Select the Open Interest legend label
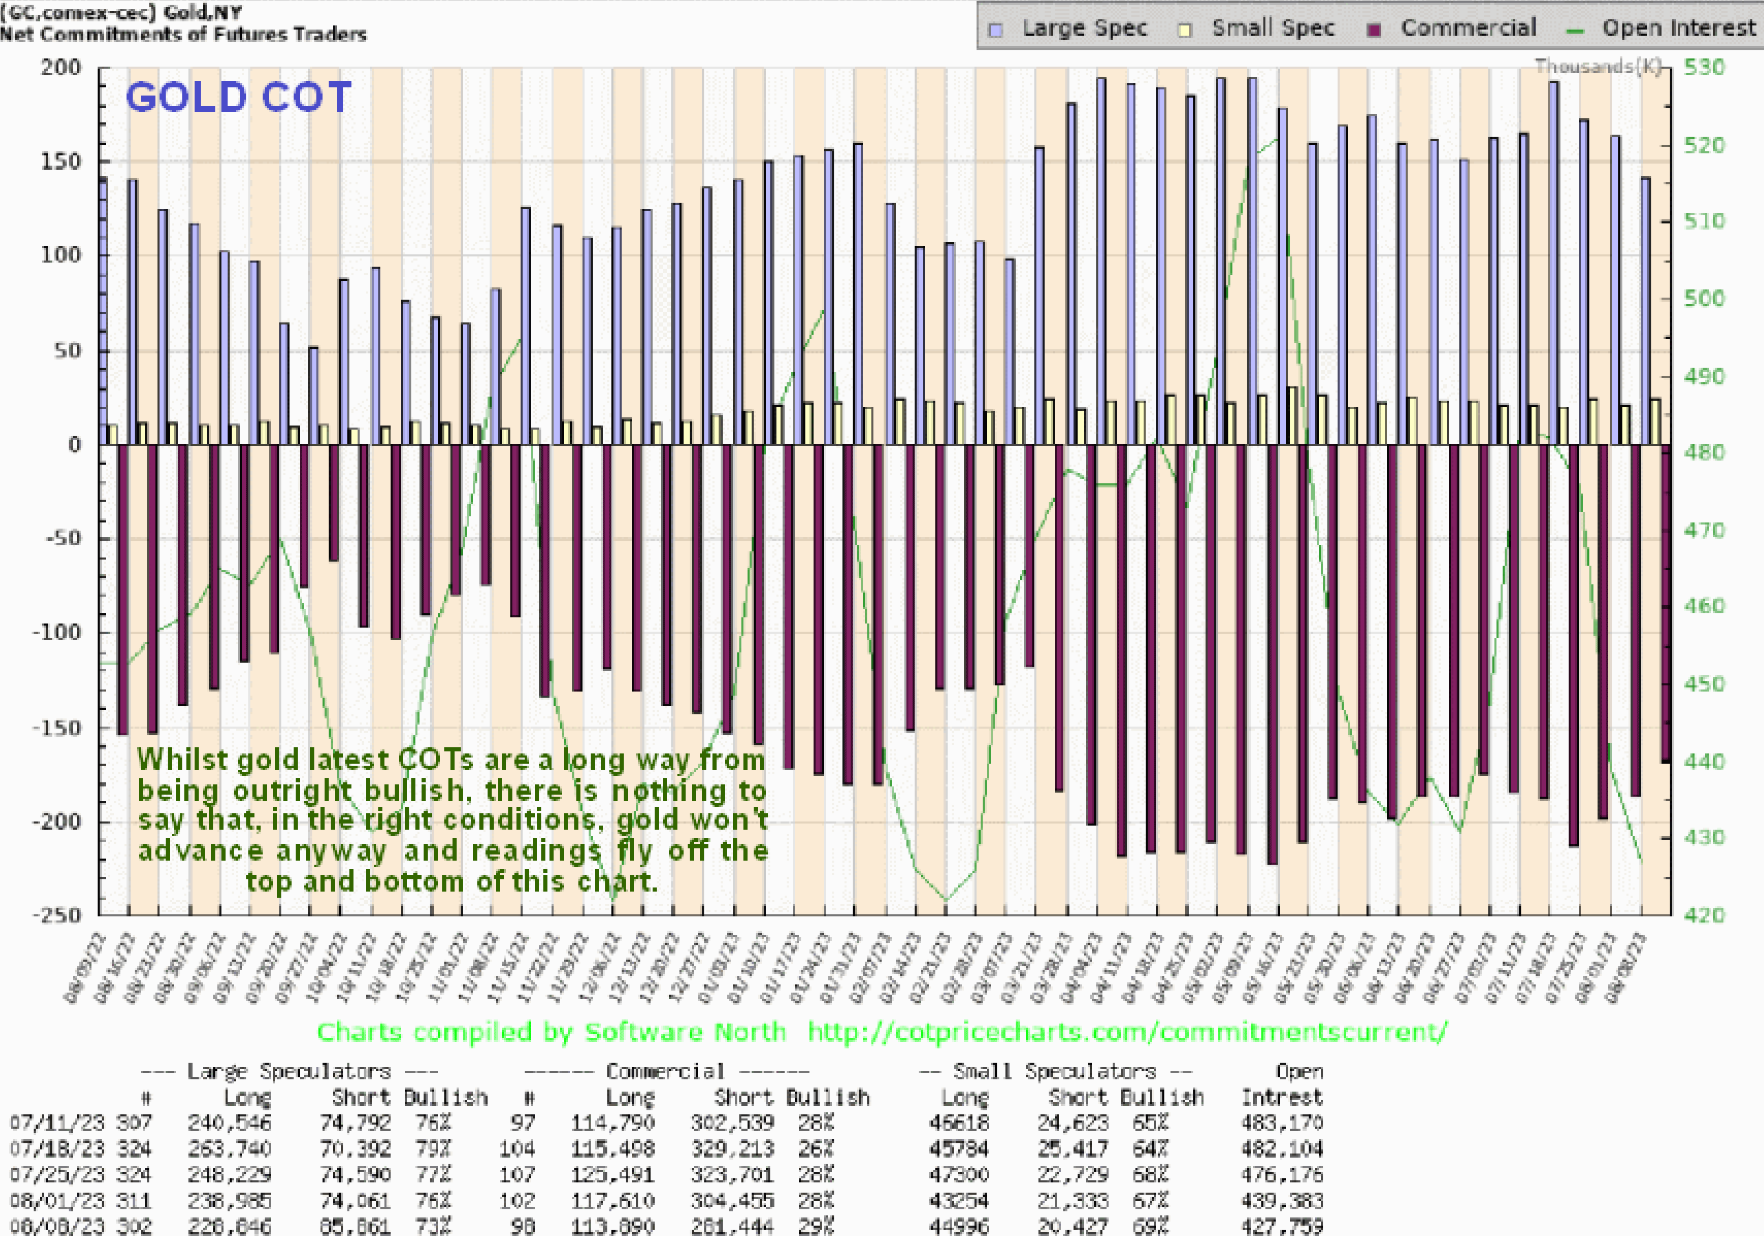The width and height of the screenshot is (1764, 1236). point(1679,28)
